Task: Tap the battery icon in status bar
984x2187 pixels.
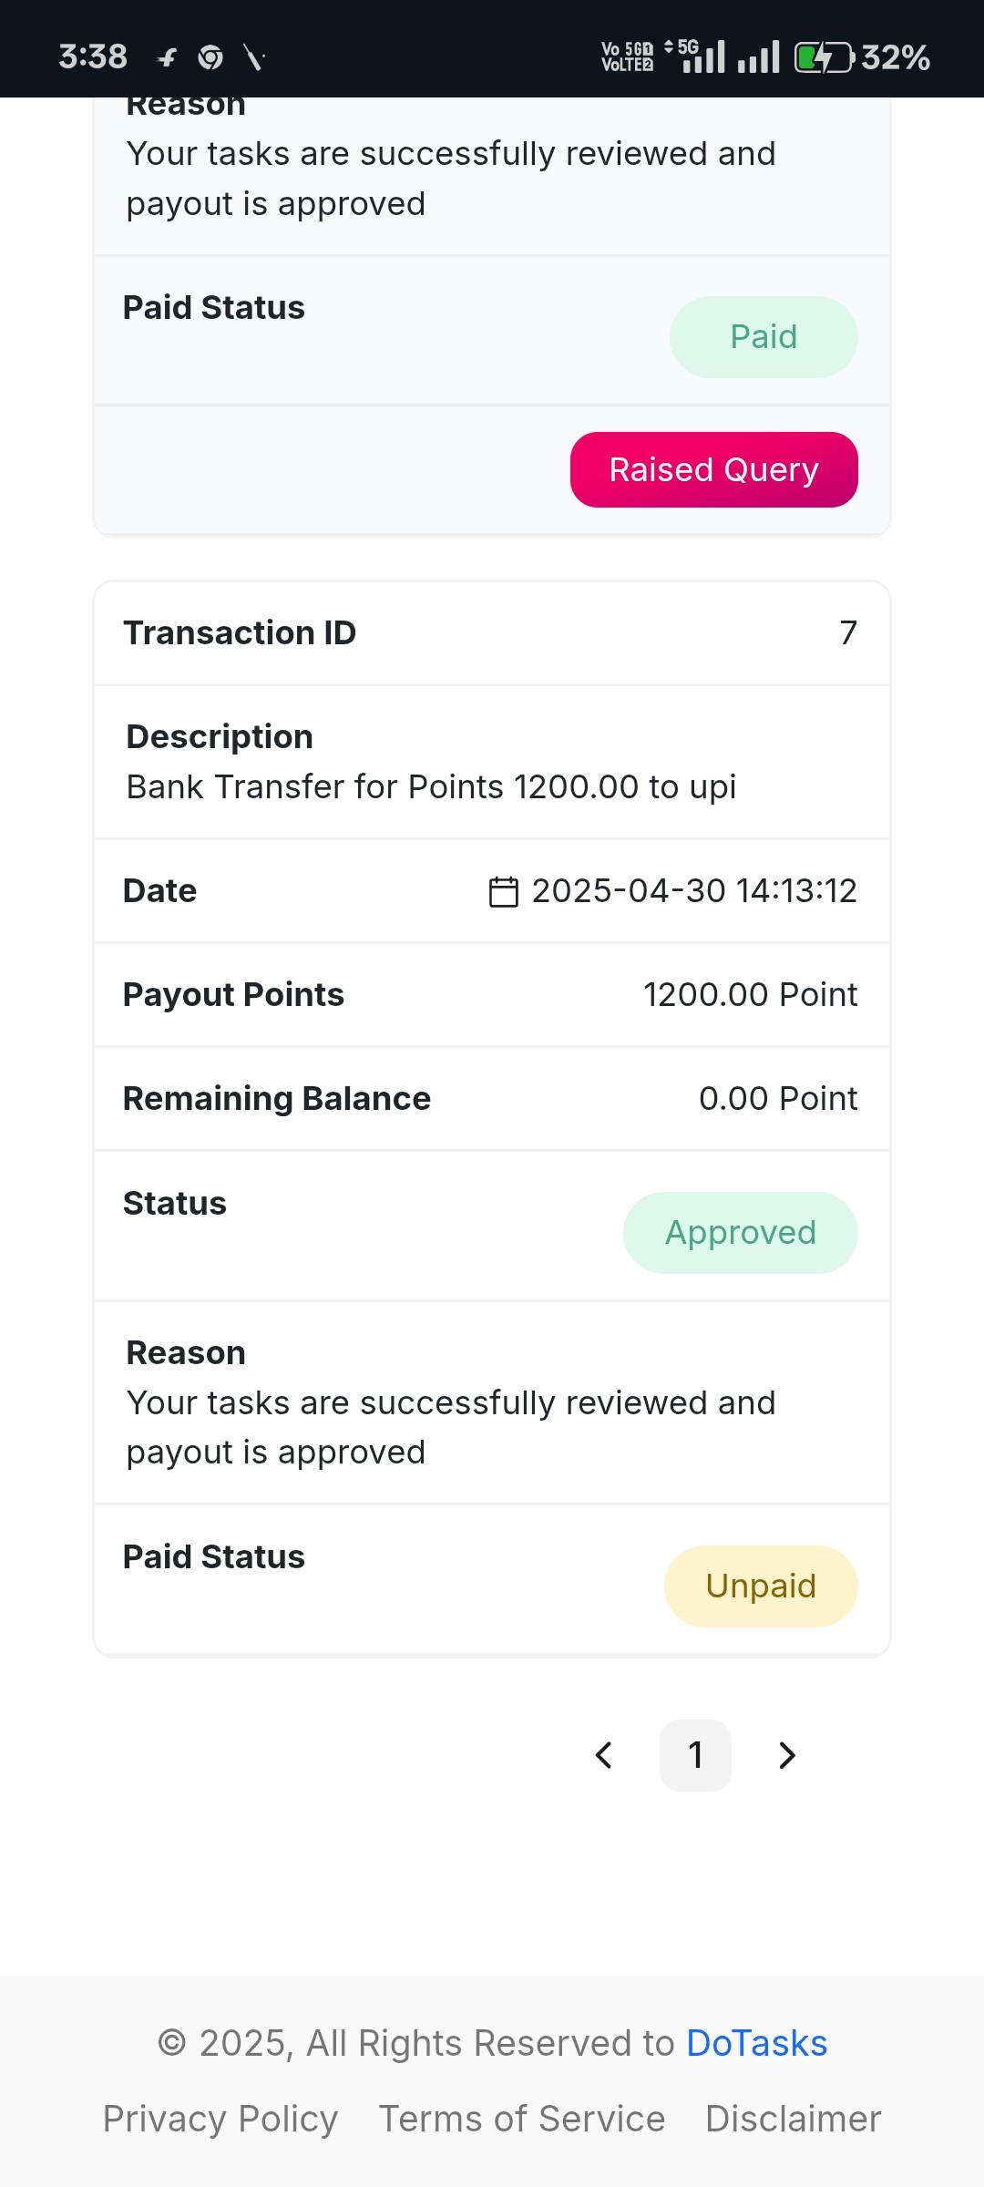Action: click(825, 57)
